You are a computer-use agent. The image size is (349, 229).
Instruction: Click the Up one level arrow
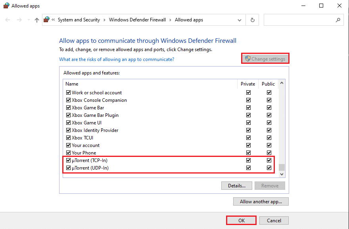tap(37, 20)
